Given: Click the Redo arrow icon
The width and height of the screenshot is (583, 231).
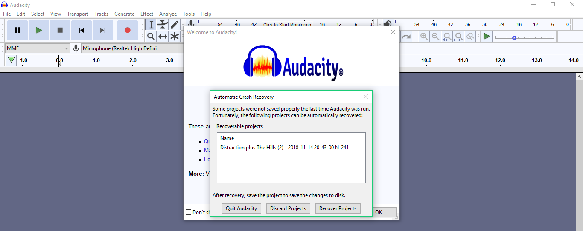Looking at the screenshot, I should (x=406, y=37).
